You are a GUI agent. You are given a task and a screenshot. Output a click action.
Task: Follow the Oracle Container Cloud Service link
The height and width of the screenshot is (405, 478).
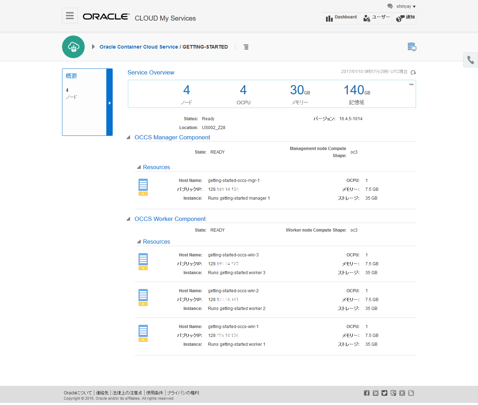point(139,47)
